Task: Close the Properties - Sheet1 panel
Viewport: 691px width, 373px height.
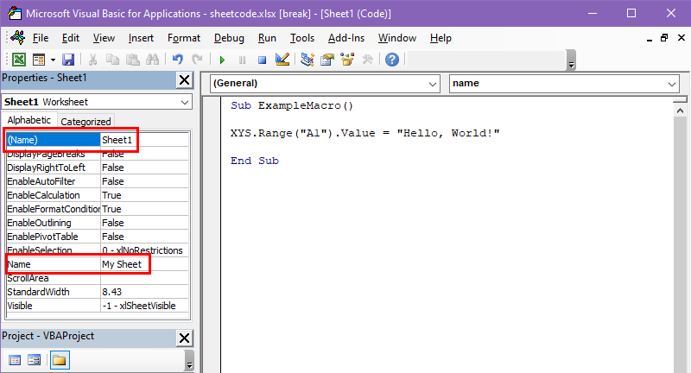Action: pos(184,80)
